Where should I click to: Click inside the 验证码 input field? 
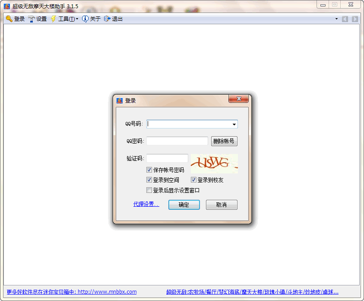(167, 157)
